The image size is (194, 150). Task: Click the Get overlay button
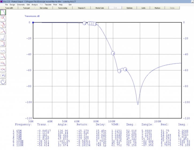click(44, 8)
